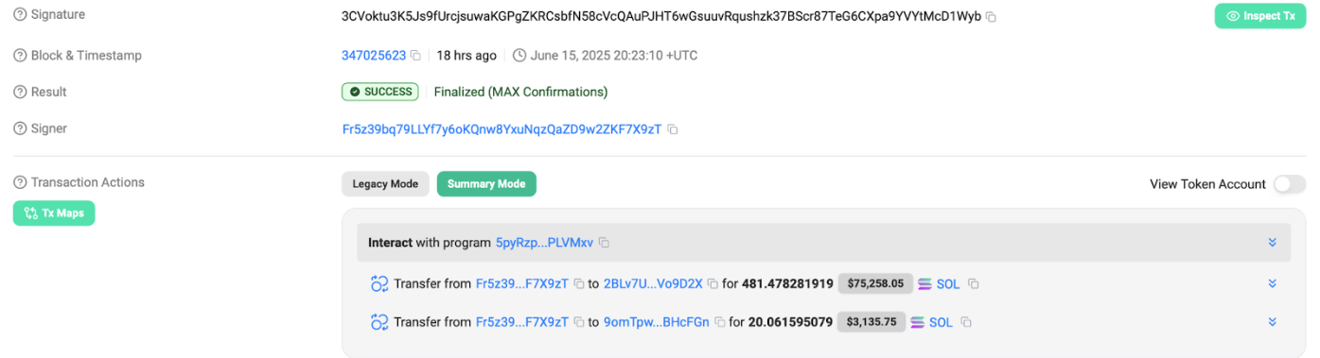The height and width of the screenshot is (358, 1320).
Task: Copy the transaction signature
Action: (x=991, y=17)
